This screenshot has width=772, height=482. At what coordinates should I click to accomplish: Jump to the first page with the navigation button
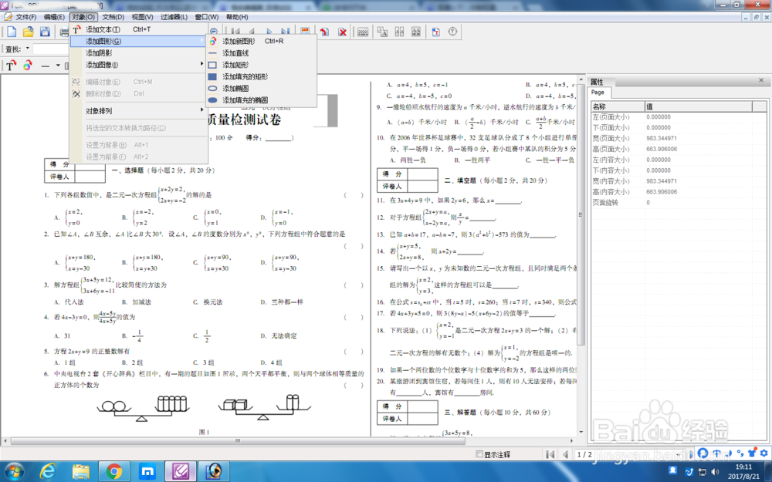[x=550, y=453]
